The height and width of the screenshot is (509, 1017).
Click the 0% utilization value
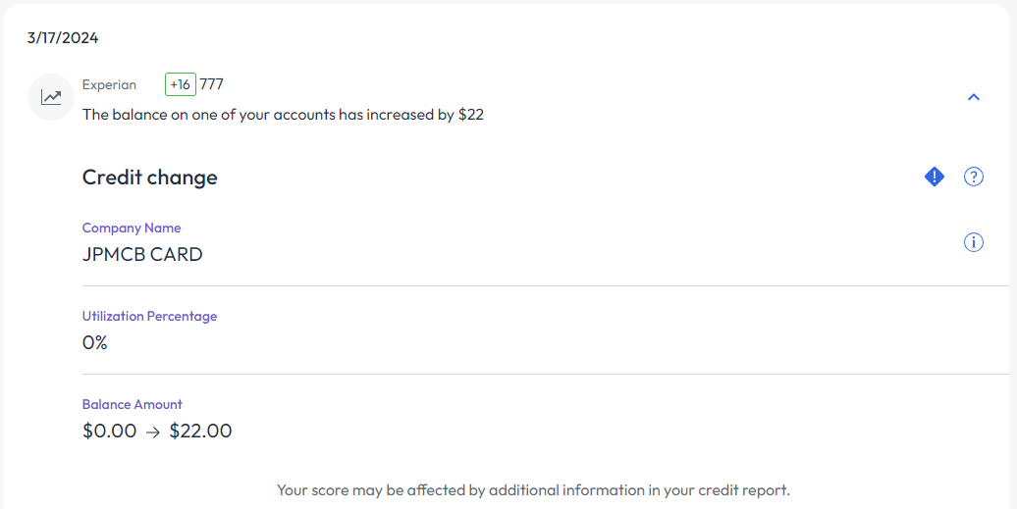(x=95, y=343)
